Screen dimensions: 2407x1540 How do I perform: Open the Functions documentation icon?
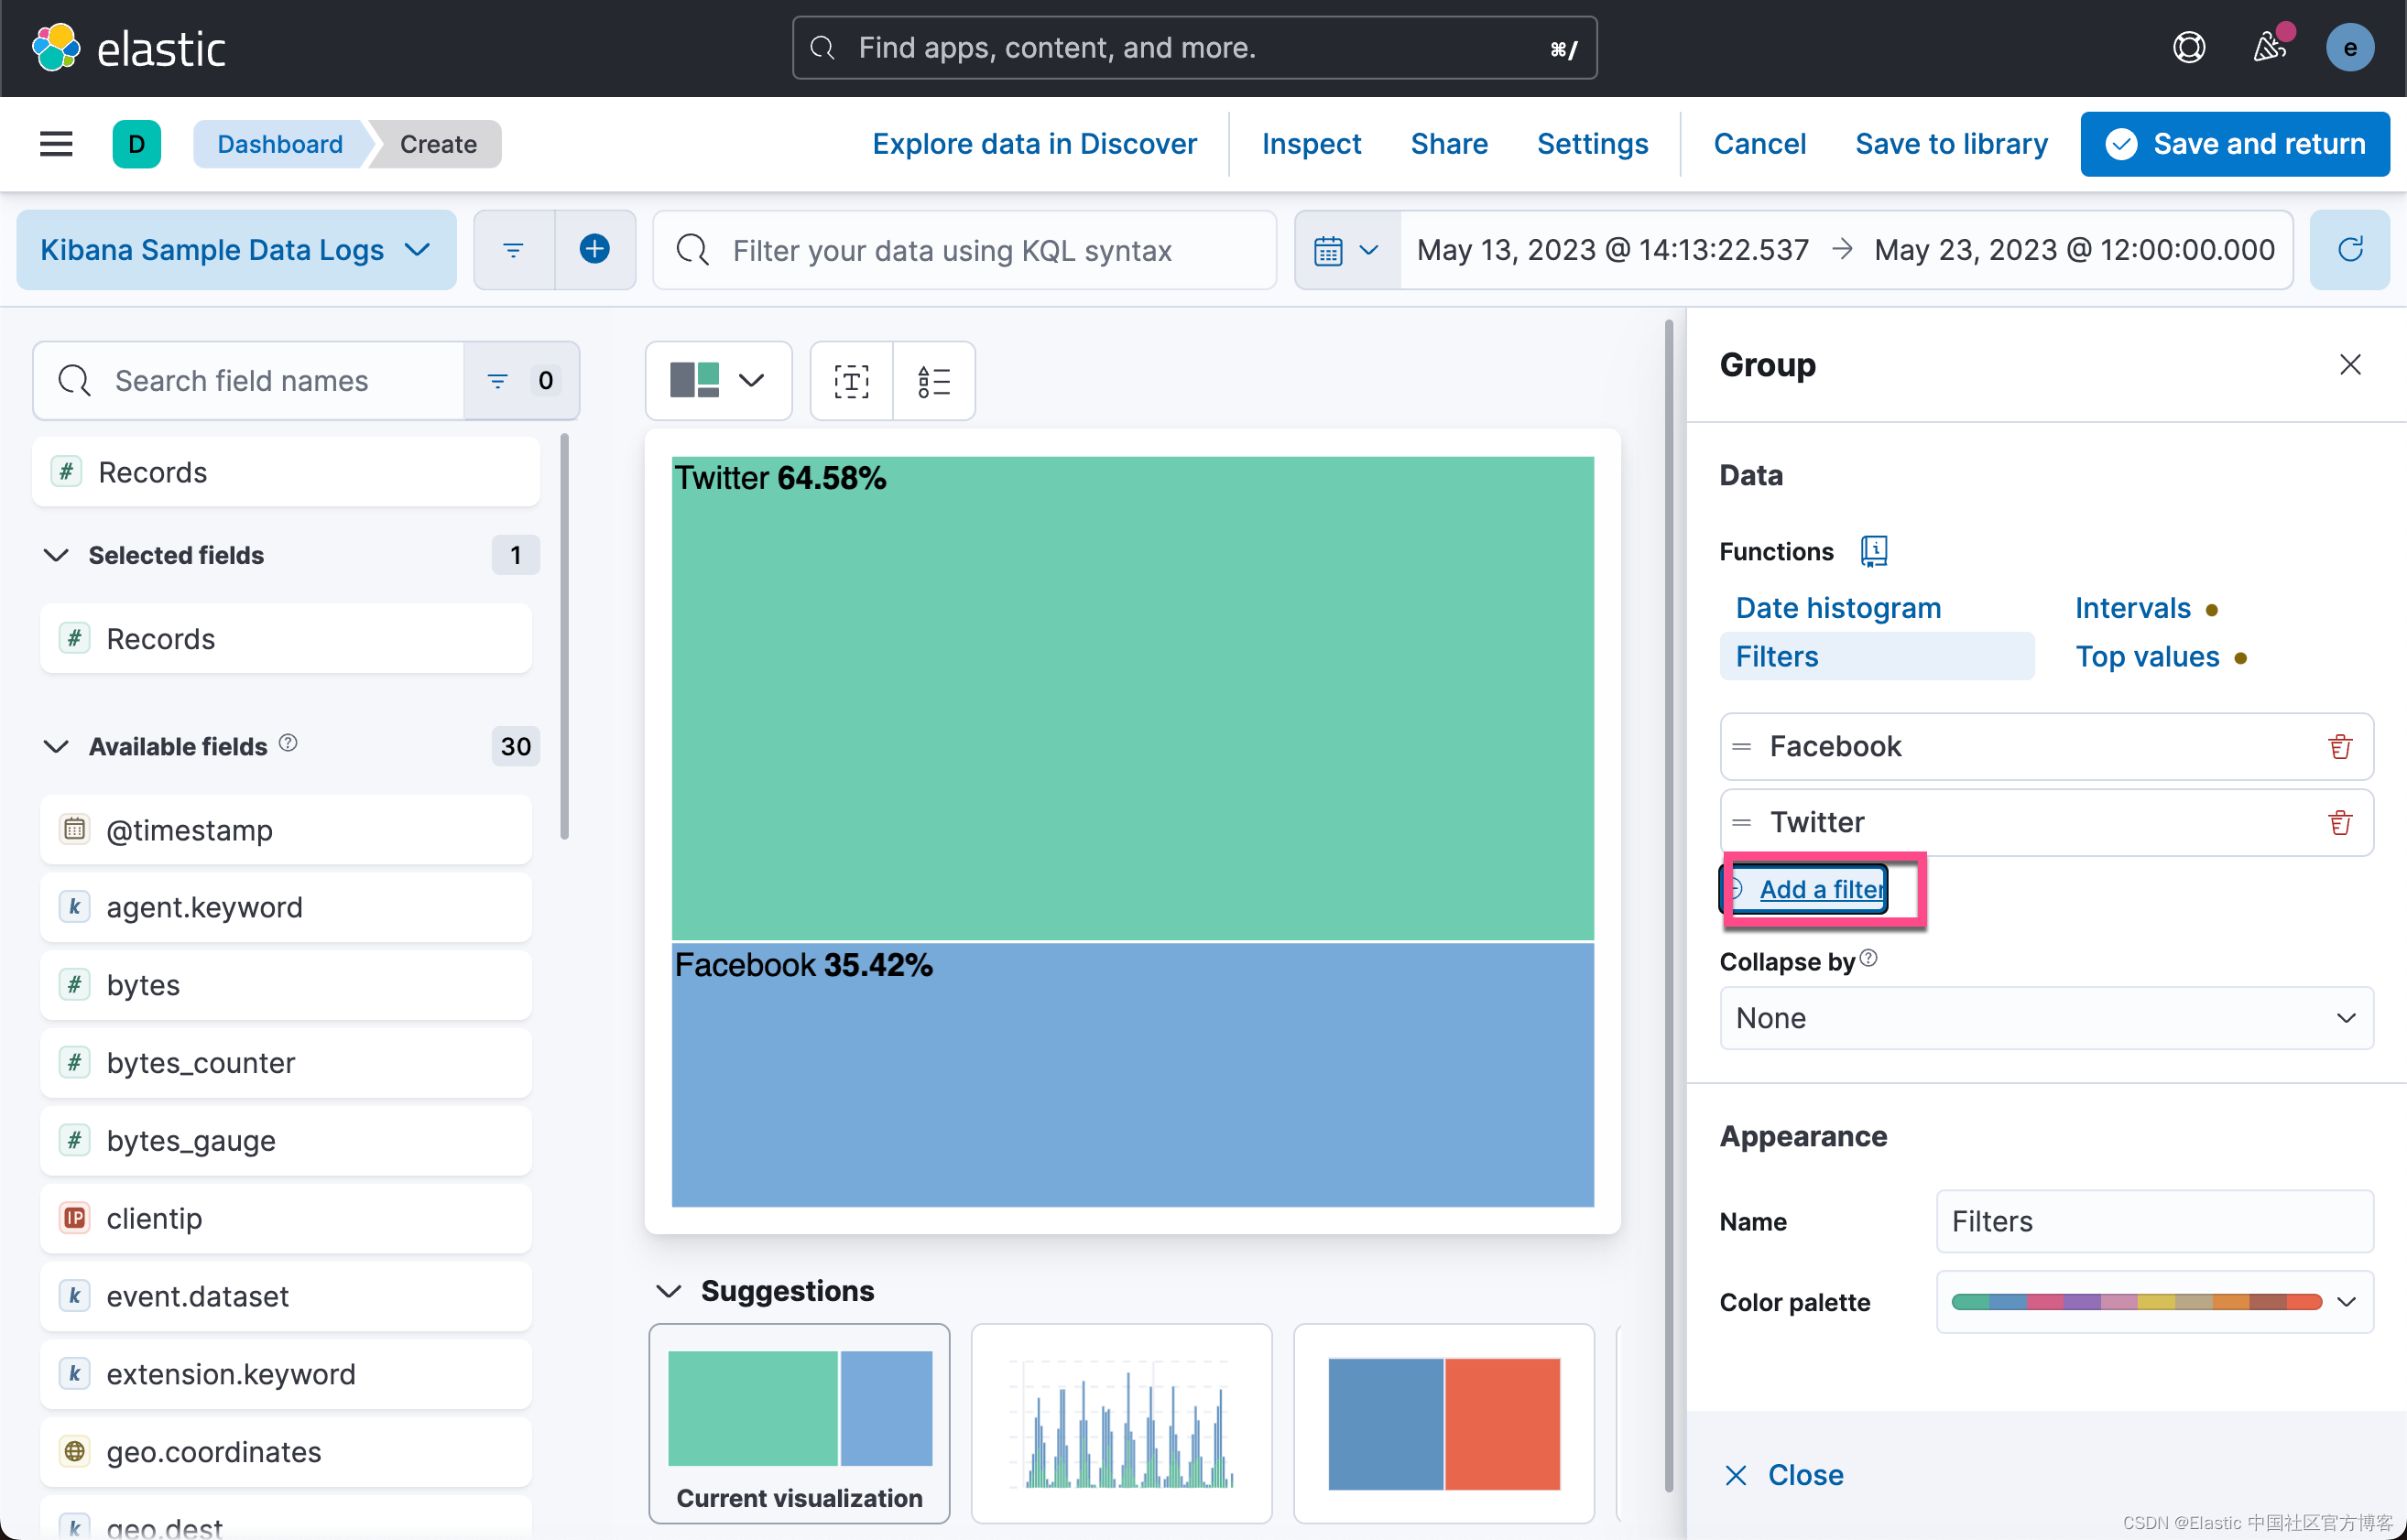pyautogui.click(x=1874, y=551)
